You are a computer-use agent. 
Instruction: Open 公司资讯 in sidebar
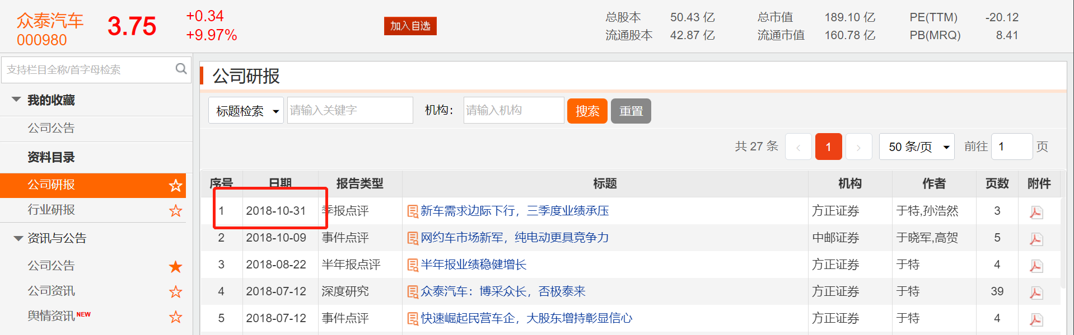click(52, 291)
